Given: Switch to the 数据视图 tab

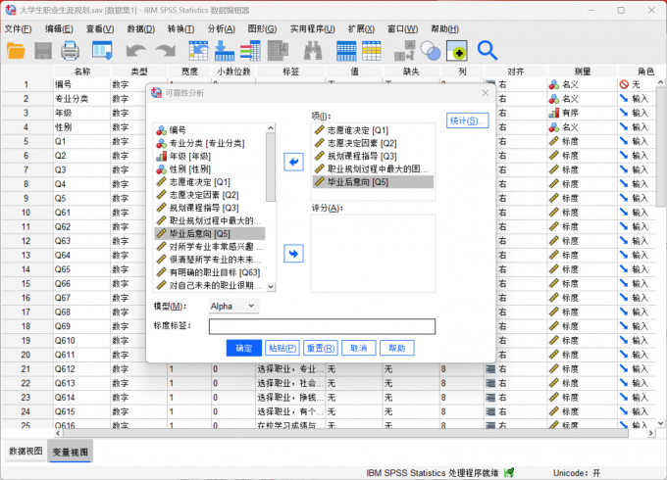Looking at the screenshot, I should pyautogui.click(x=26, y=452).
